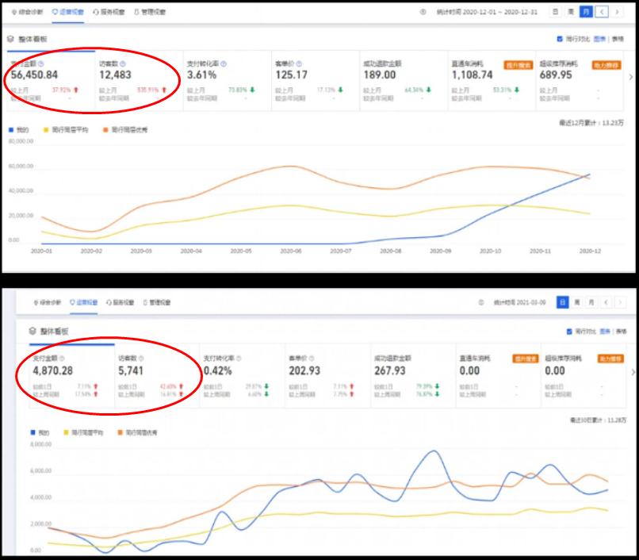The height and width of the screenshot is (560, 639).
Task: Toggle the blue 我的 legend series in top chart
Action: (10, 128)
